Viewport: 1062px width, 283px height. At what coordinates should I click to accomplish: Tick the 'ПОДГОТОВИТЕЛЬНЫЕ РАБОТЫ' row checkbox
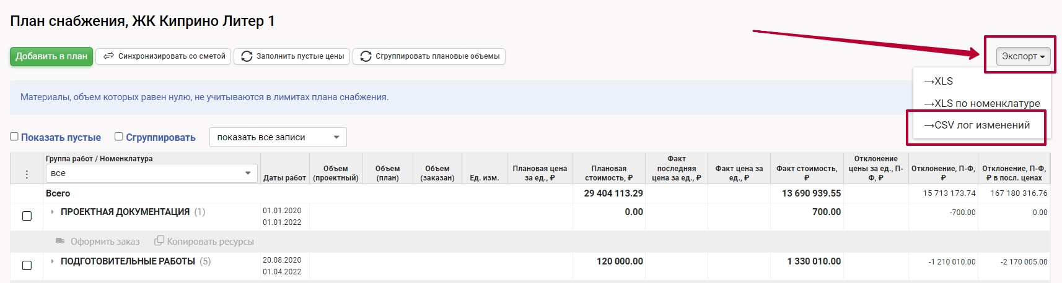coord(27,266)
